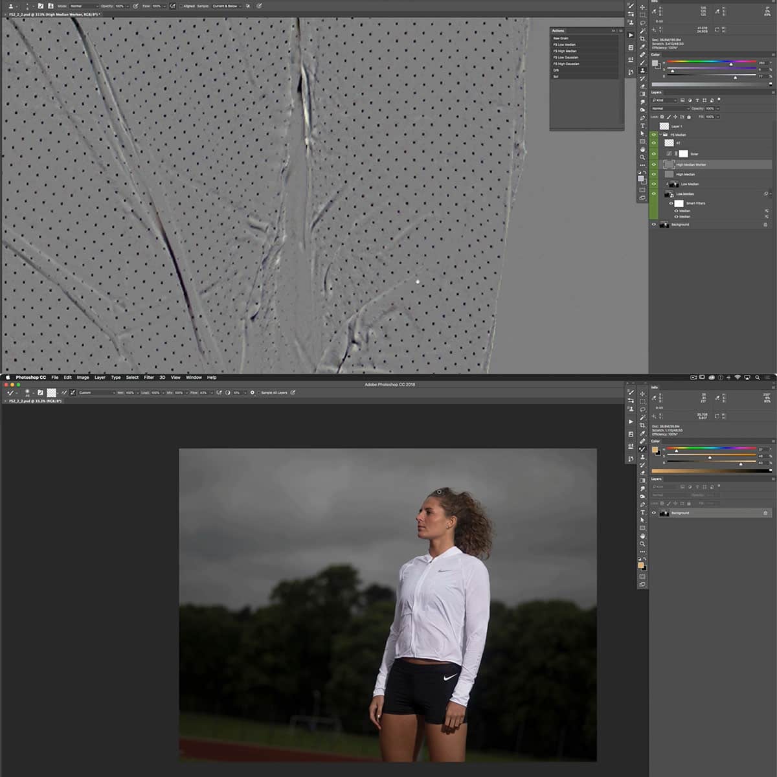Open layer Opacity dropdown arrow in top window

click(x=717, y=109)
